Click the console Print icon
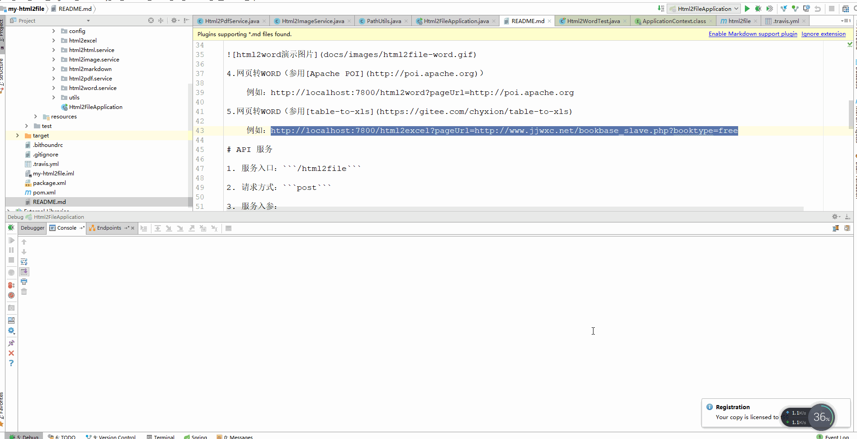 [24, 282]
